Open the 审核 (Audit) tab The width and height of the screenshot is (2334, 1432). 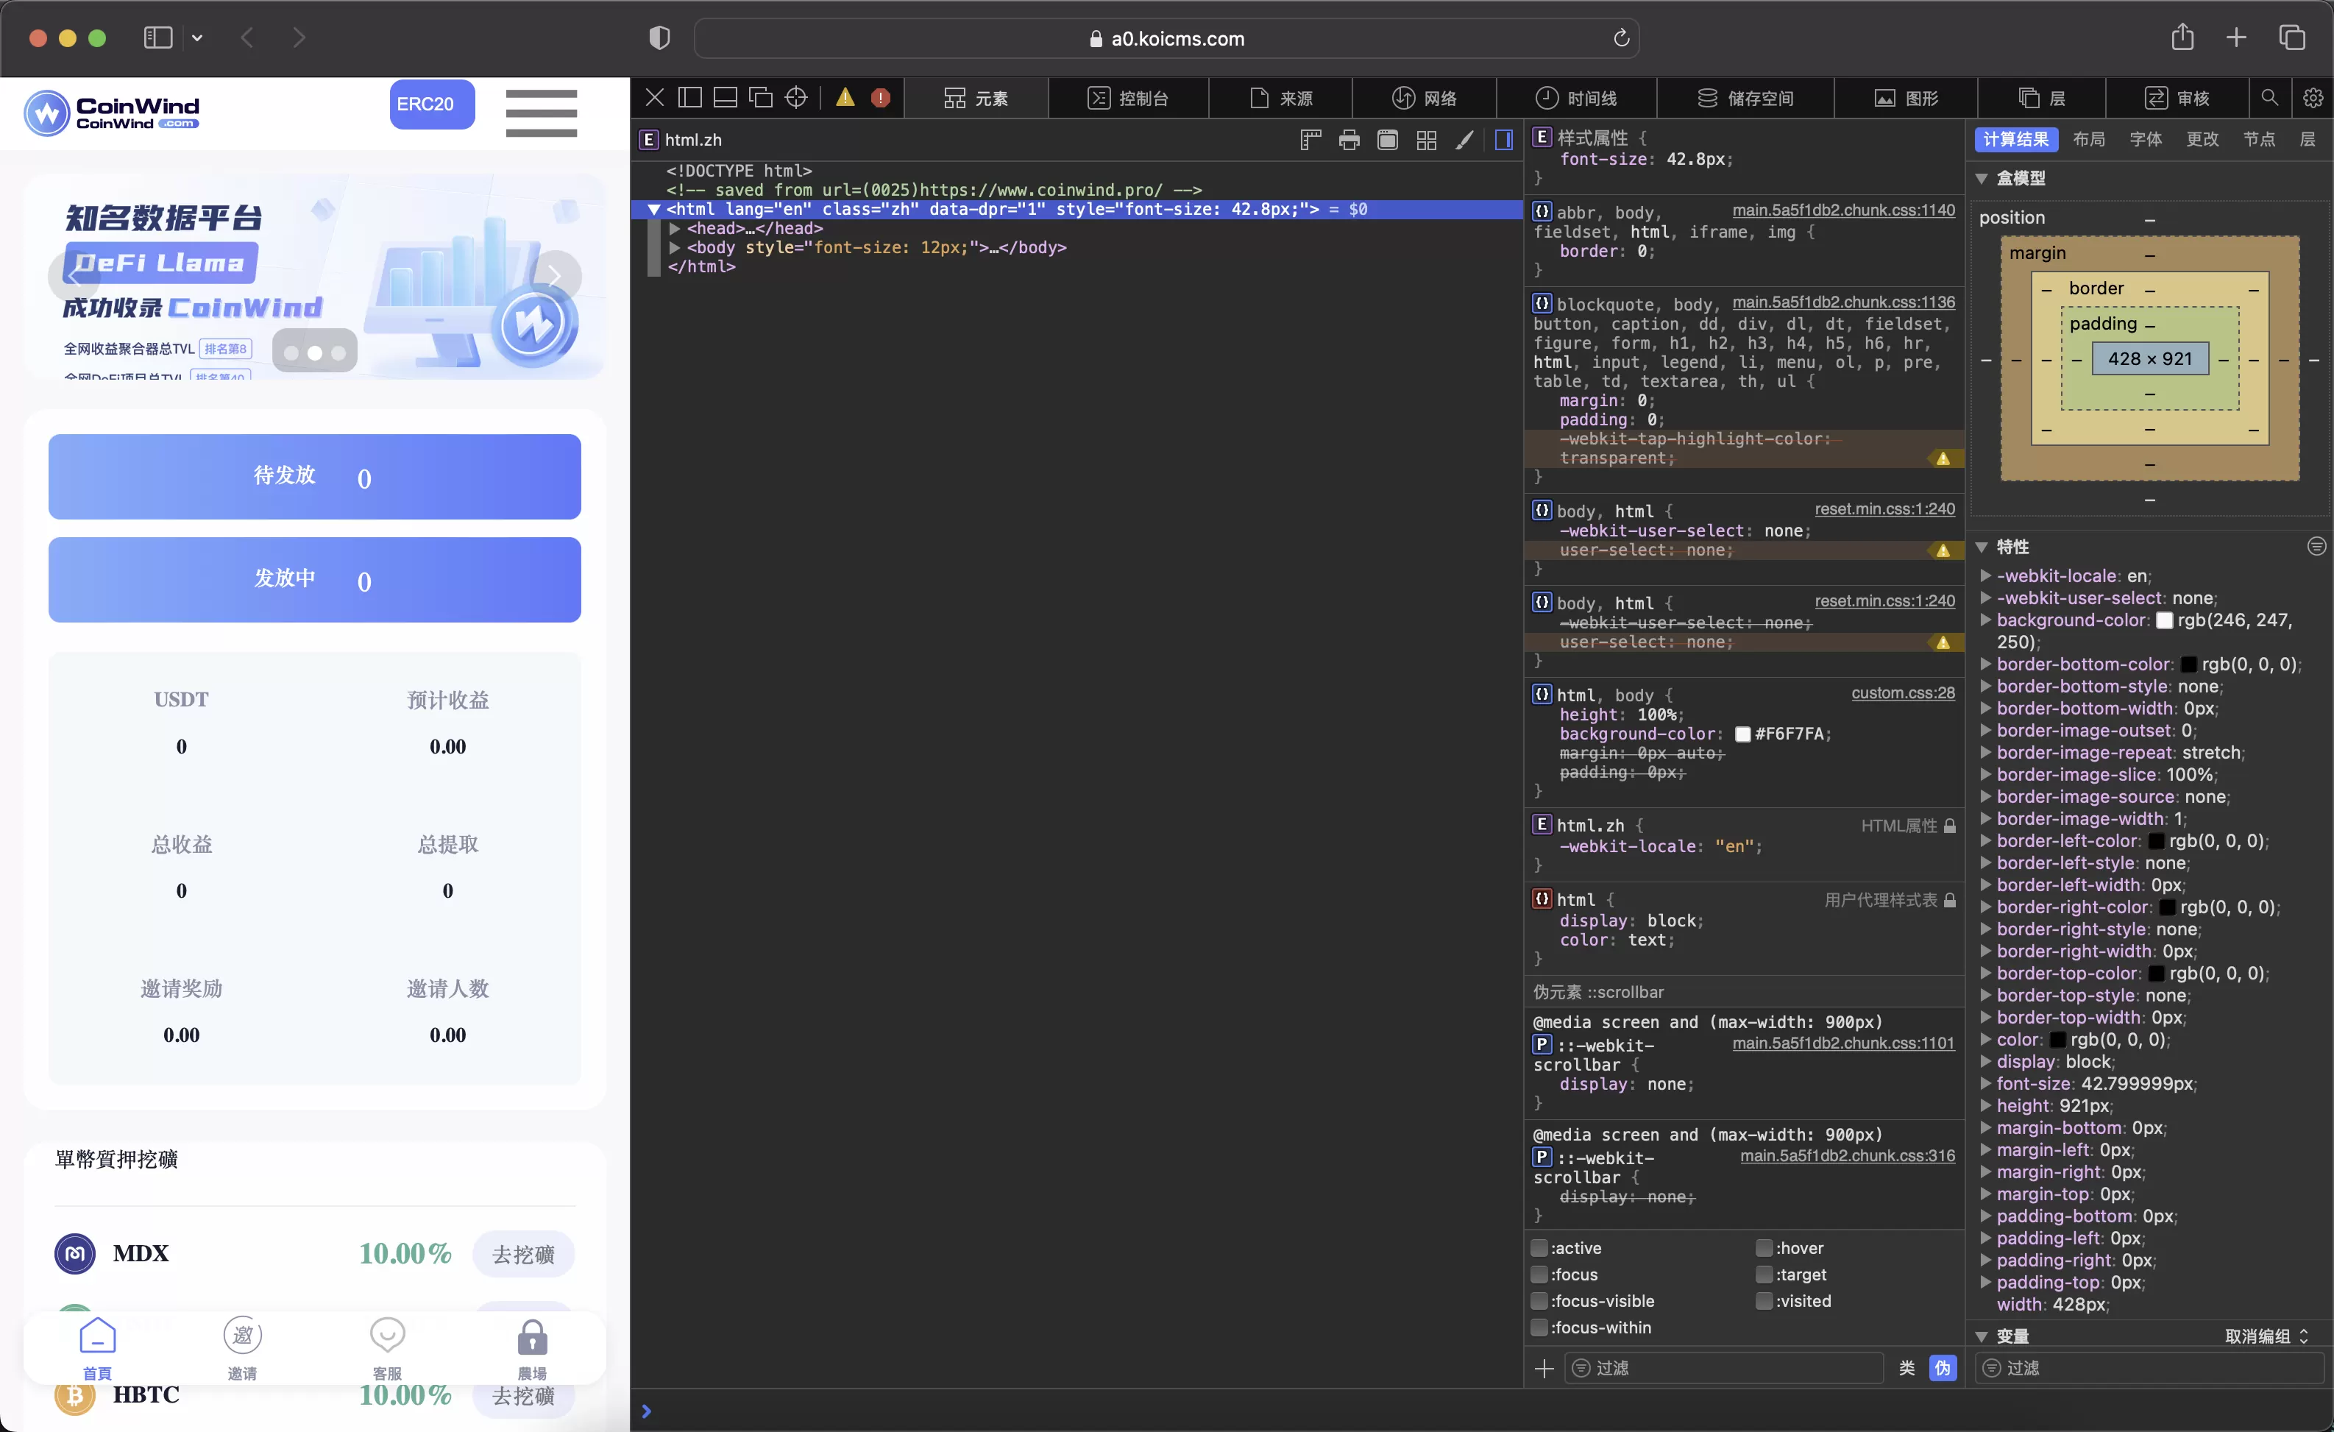(2177, 99)
